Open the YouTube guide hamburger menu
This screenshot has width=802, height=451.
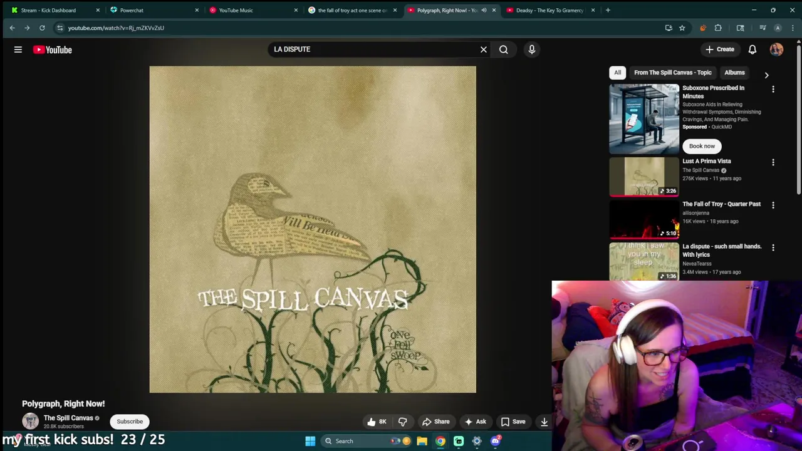coord(18,49)
